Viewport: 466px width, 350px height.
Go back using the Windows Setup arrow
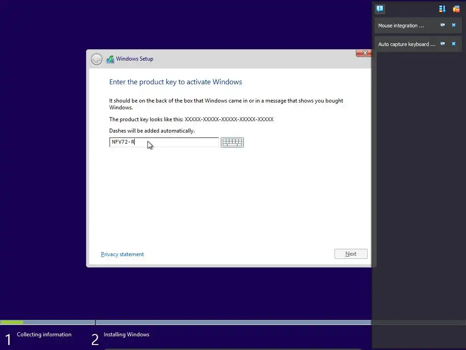(x=96, y=59)
